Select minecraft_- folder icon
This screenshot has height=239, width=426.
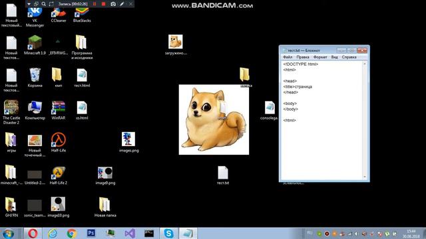[11, 175]
